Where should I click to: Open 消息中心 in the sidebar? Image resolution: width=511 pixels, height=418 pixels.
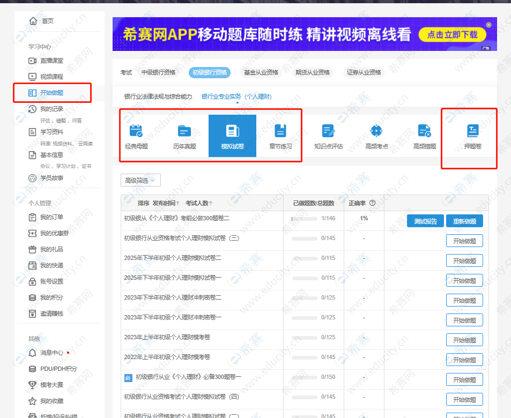click(x=51, y=353)
